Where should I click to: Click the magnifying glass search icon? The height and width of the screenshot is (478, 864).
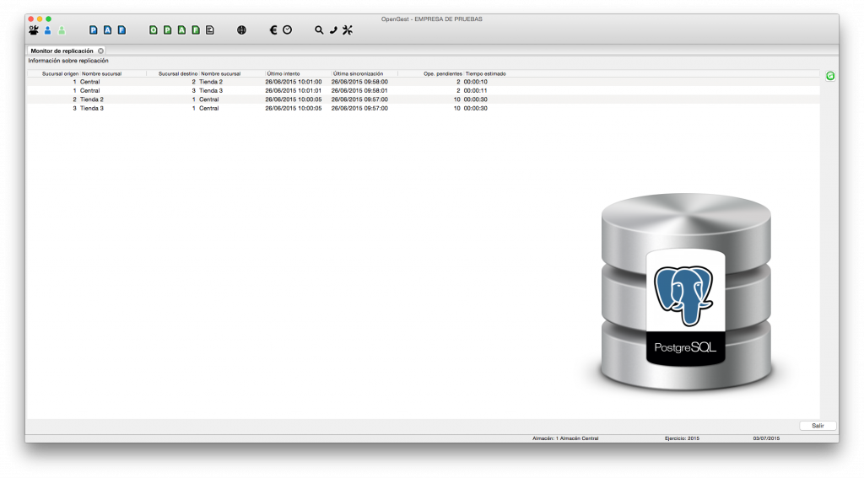coord(319,30)
